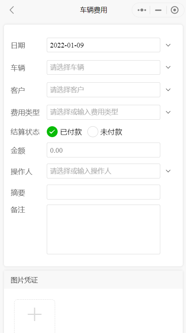
Task: Click the 操作人 operator input field
Action: pos(103,171)
